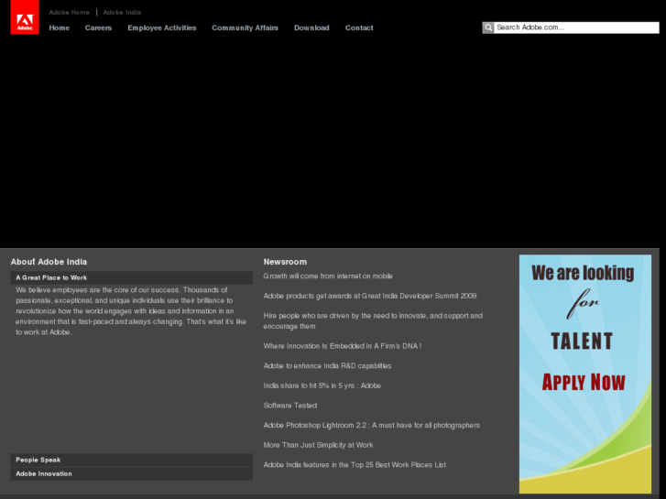The width and height of the screenshot is (666, 499).
Task: Open the Careers menu
Action: click(98, 27)
